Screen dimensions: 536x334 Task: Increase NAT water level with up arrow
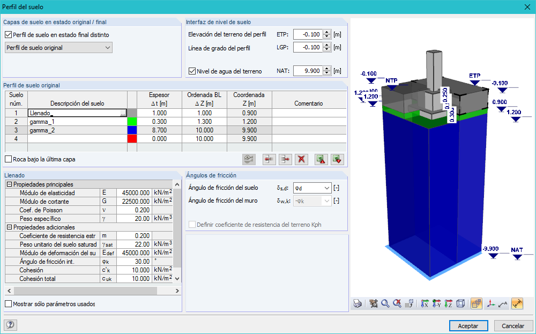point(327,69)
